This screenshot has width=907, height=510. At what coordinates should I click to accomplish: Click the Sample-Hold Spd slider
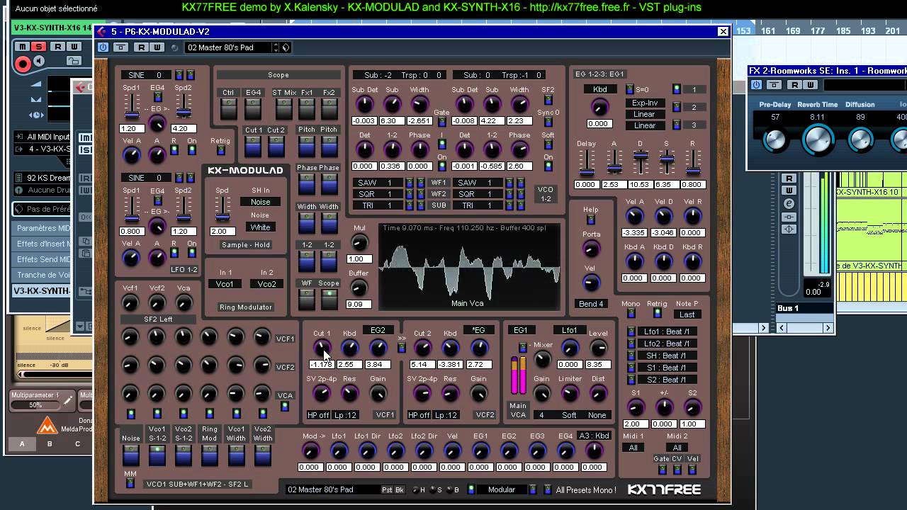(x=222, y=210)
